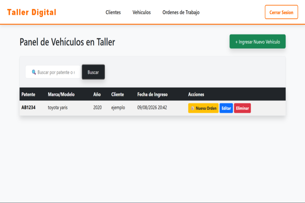This screenshot has width=305, height=203.
Task: Focus the patente search field
Action: (x=53, y=72)
